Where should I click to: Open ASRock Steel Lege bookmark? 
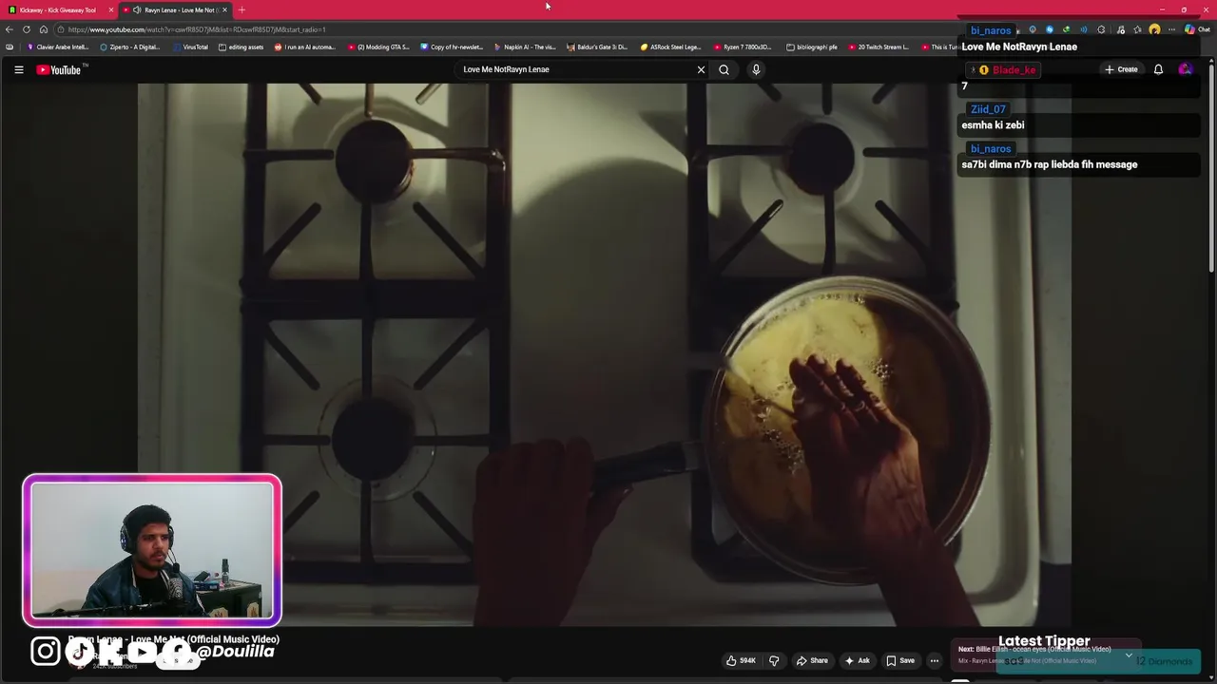(x=670, y=47)
